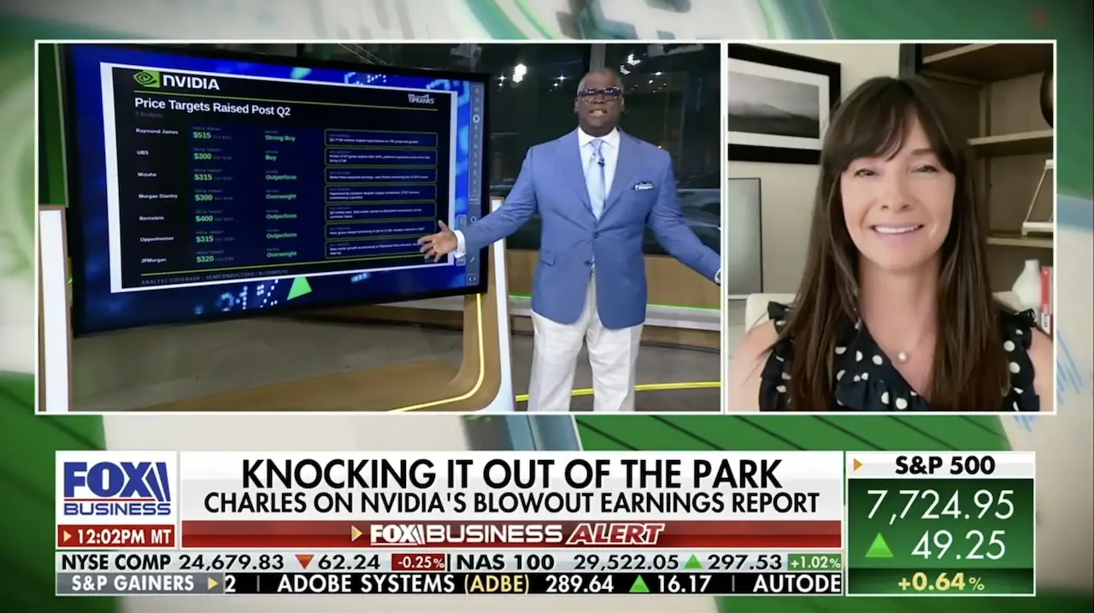Screen dimensions: 1094x613
Task: Click the 12:02PM MT time badge
Action: [116, 536]
